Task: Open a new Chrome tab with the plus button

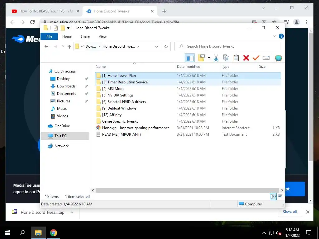Action: coord(164,12)
